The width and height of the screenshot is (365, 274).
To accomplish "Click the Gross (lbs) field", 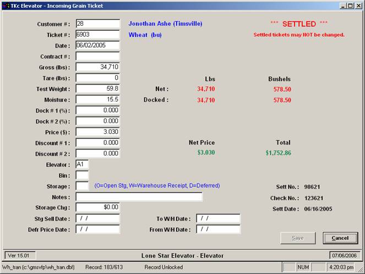I will click(97, 67).
